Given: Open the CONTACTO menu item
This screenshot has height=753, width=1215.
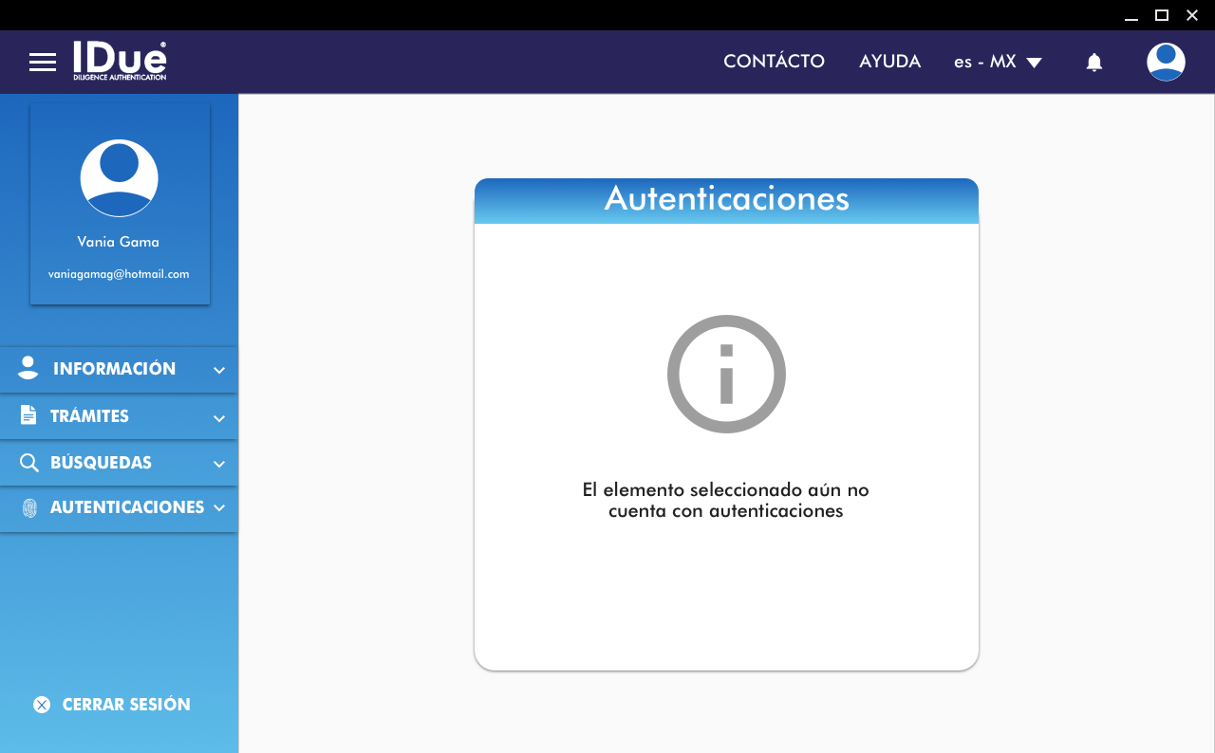Looking at the screenshot, I should point(774,62).
